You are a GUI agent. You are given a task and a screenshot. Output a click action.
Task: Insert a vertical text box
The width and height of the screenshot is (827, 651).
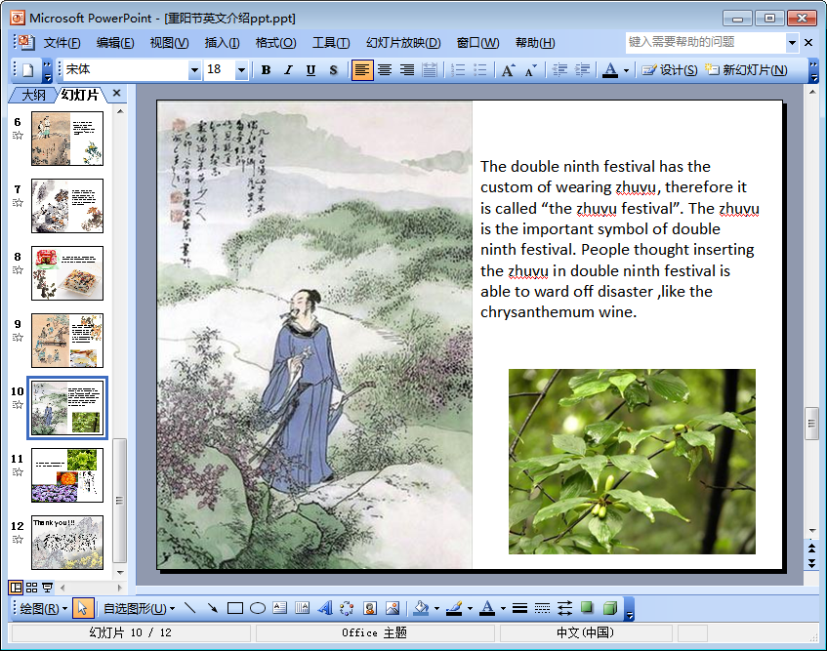(303, 608)
